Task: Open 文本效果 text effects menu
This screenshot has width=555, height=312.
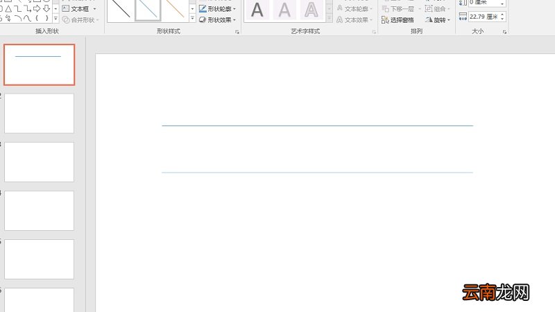Action: point(355,20)
